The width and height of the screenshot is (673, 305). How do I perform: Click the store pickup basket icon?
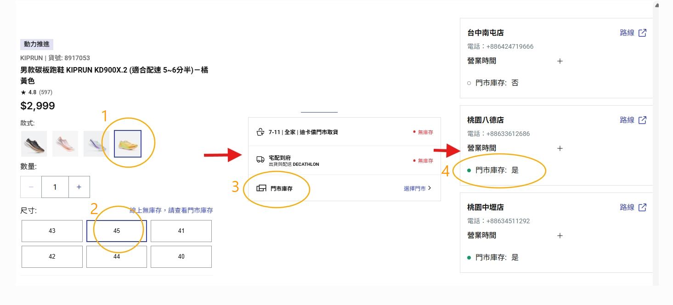coord(260,132)
